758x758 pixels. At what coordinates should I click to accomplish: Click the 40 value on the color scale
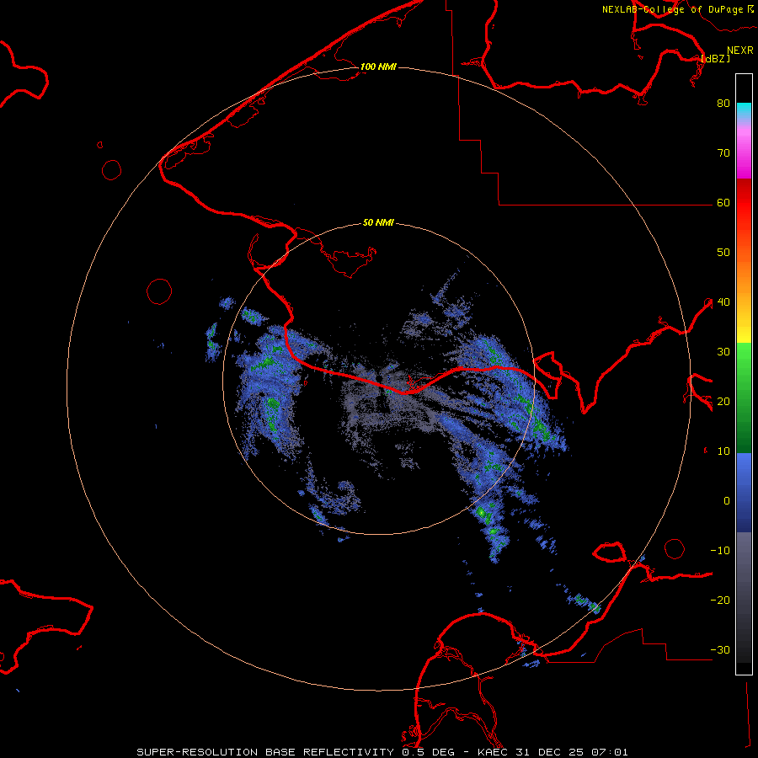[x=723, y=302]
